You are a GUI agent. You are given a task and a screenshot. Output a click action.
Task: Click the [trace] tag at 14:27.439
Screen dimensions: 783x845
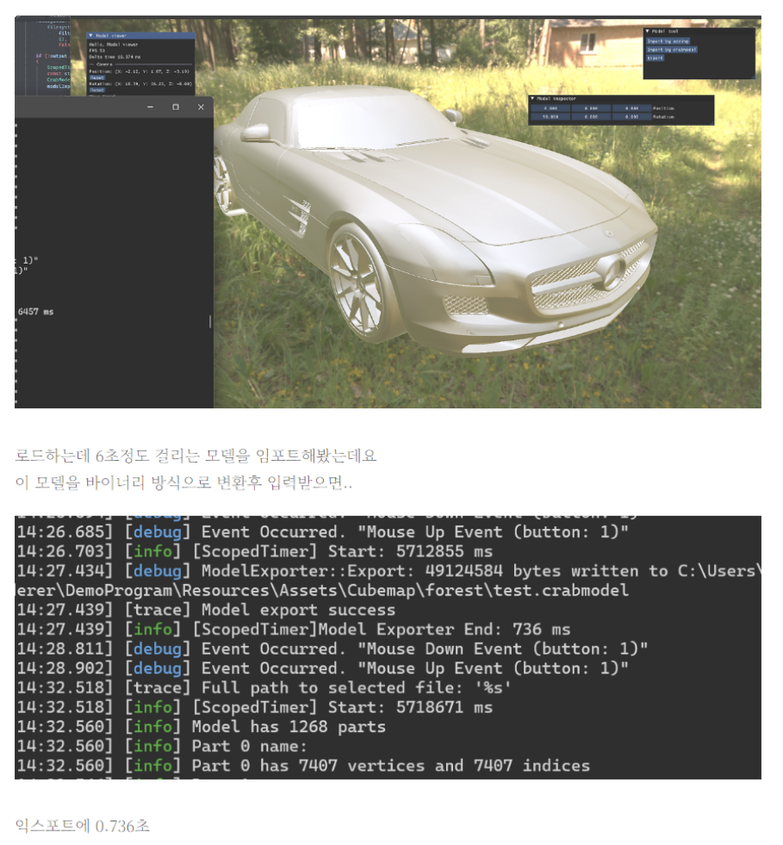click(158, 610)
